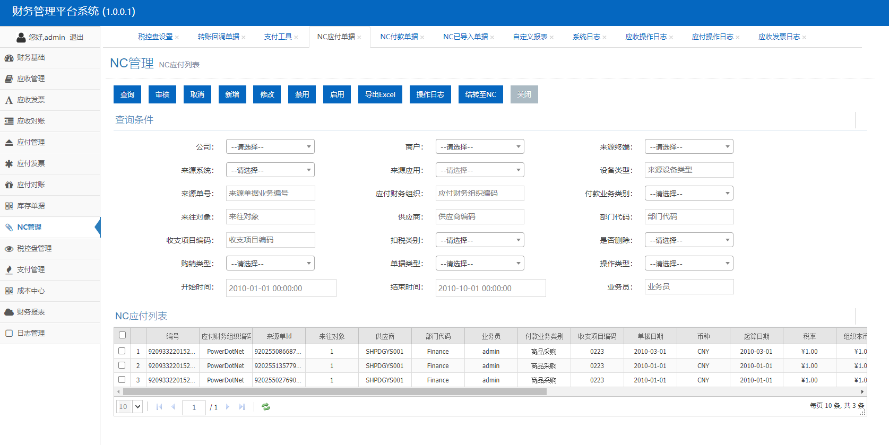Image resolution: width=889 pixels, height=445 pixels.
Task: Click the 结转至NC button
Action: tap(480, 94)
